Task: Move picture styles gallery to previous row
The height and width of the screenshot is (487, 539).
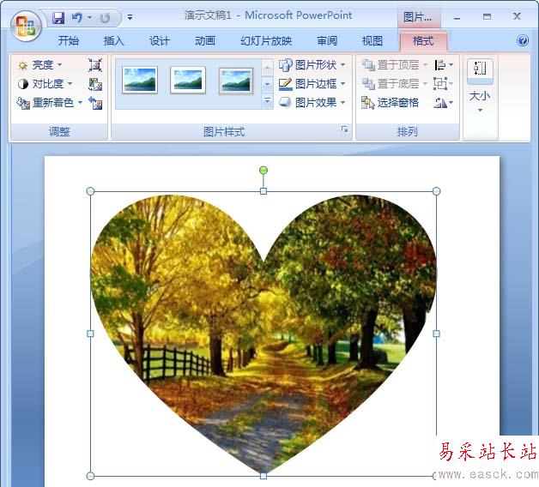Action: point(268,68)
